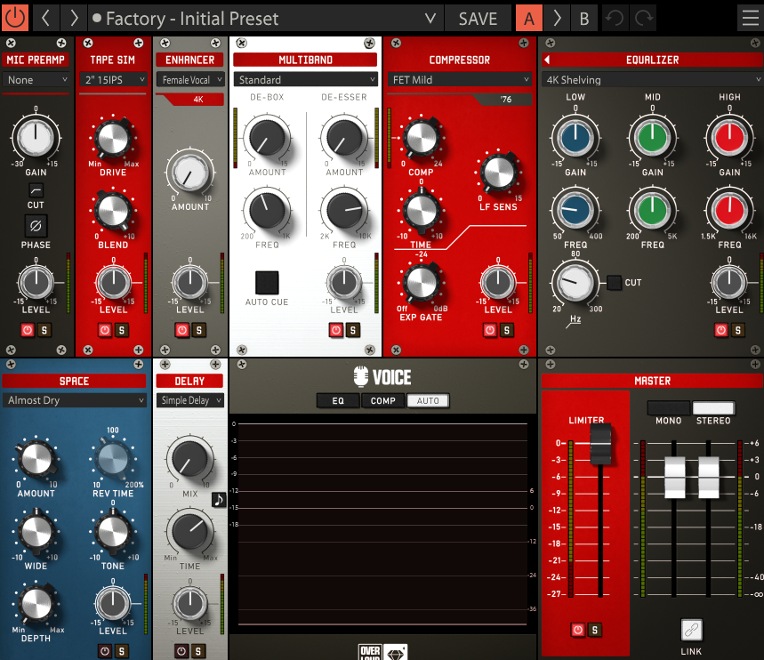Screen dimensions: 764x660
Task: Select MONO output mode
Action: point(669,408)
